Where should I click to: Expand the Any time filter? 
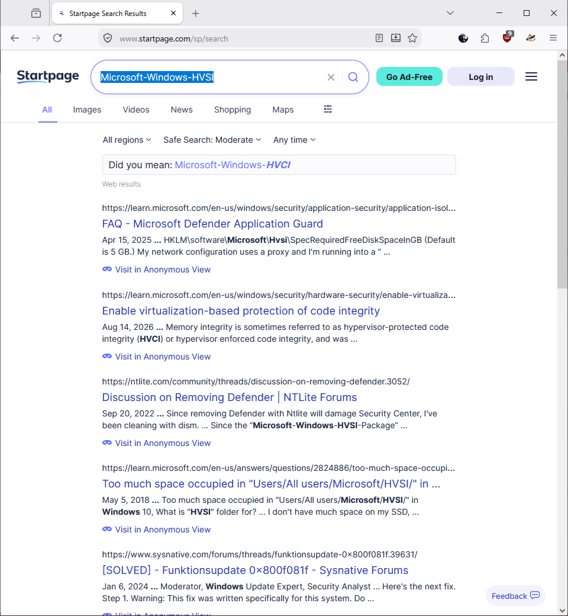tap(295, 140)
